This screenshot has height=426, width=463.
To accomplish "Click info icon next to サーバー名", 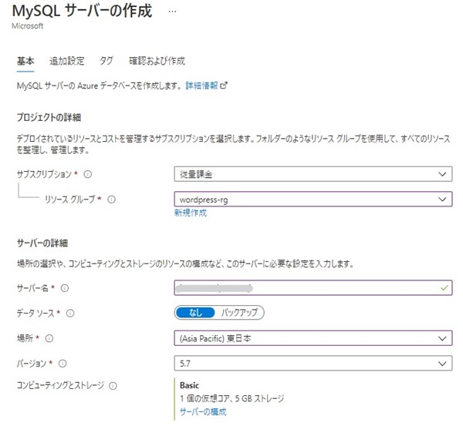I will pos(64,288).
